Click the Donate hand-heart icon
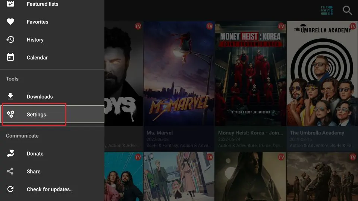Image resolution: width=358 pixels, height=201 pixels. [10, 153]
